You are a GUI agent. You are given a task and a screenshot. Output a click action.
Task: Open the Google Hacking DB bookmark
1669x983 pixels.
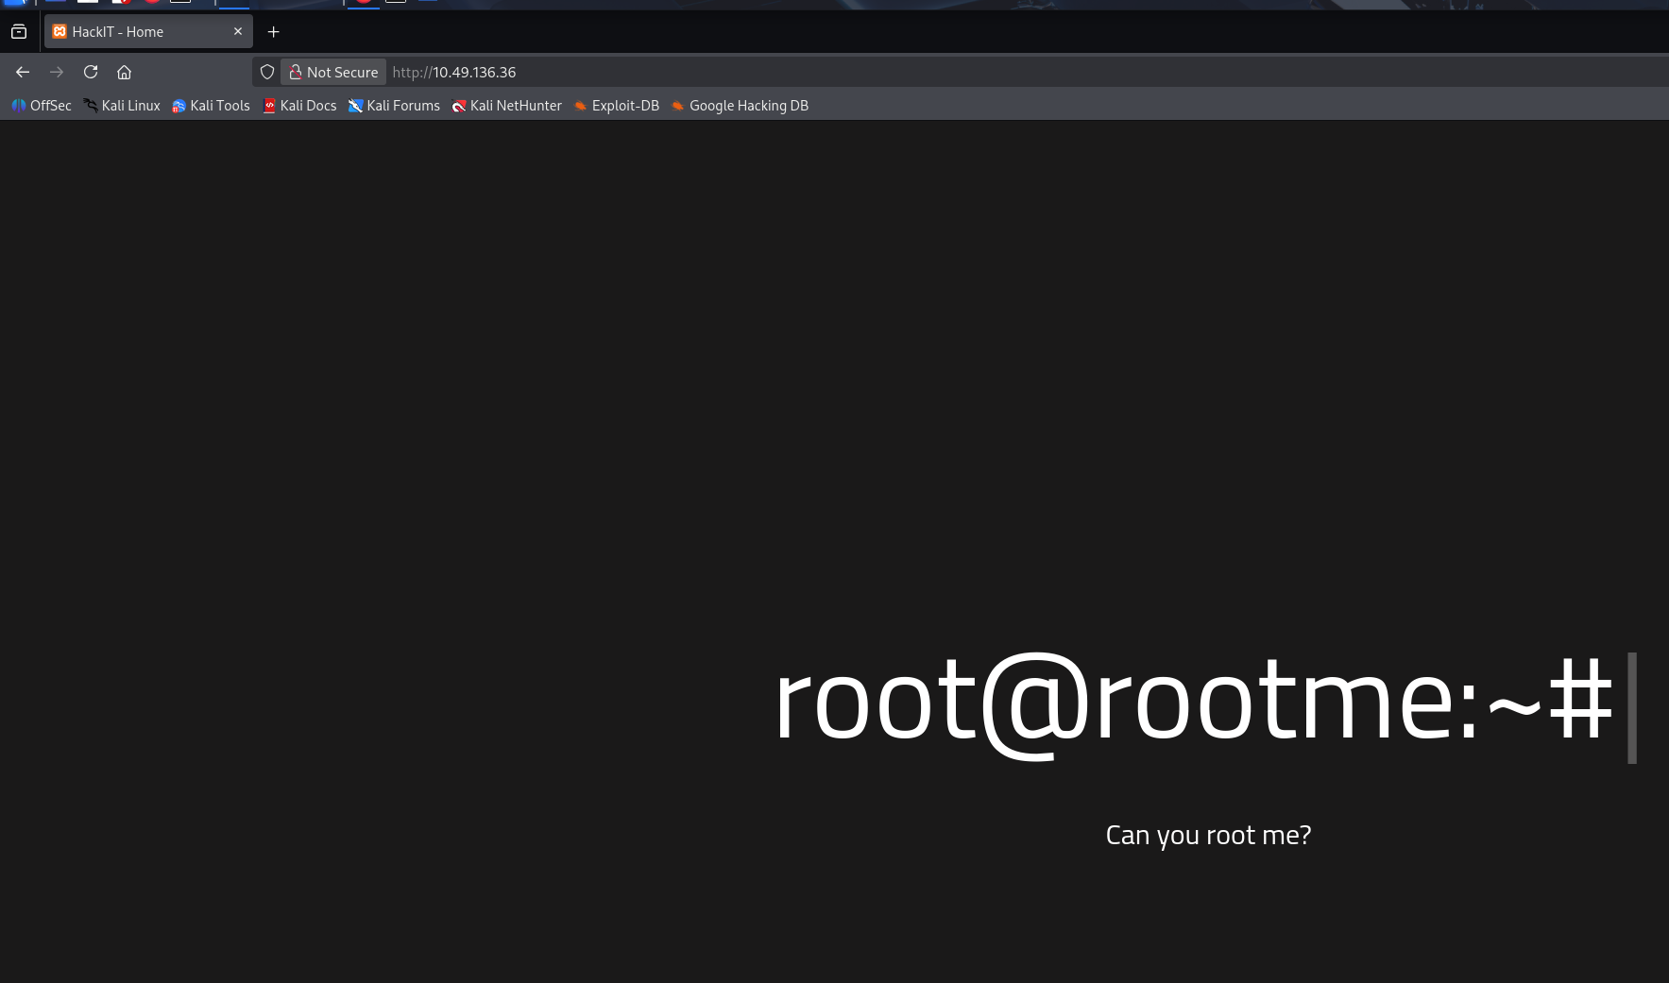coord(740,106)
